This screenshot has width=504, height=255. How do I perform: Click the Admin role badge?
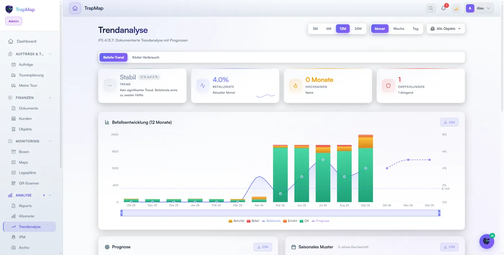coord(14,21)
